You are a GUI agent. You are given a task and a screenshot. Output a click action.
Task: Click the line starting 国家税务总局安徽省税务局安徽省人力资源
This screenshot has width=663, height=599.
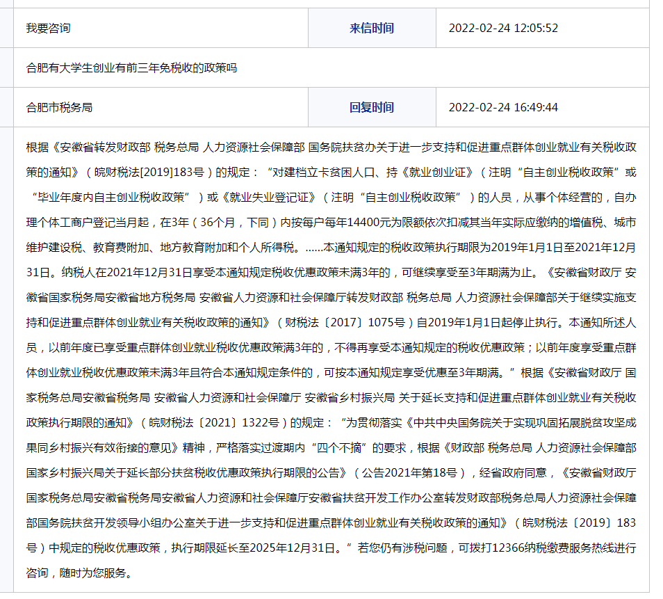[331, 498]
